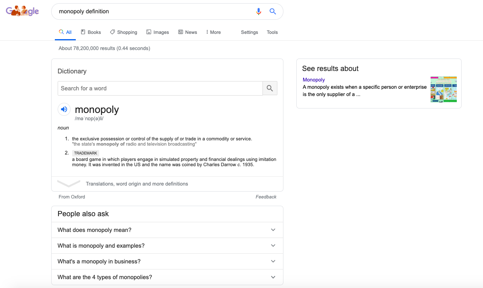The image size is (483, 288).
Task: Click dictionary word search magnifier button
Action: click(x=270, y=88)
